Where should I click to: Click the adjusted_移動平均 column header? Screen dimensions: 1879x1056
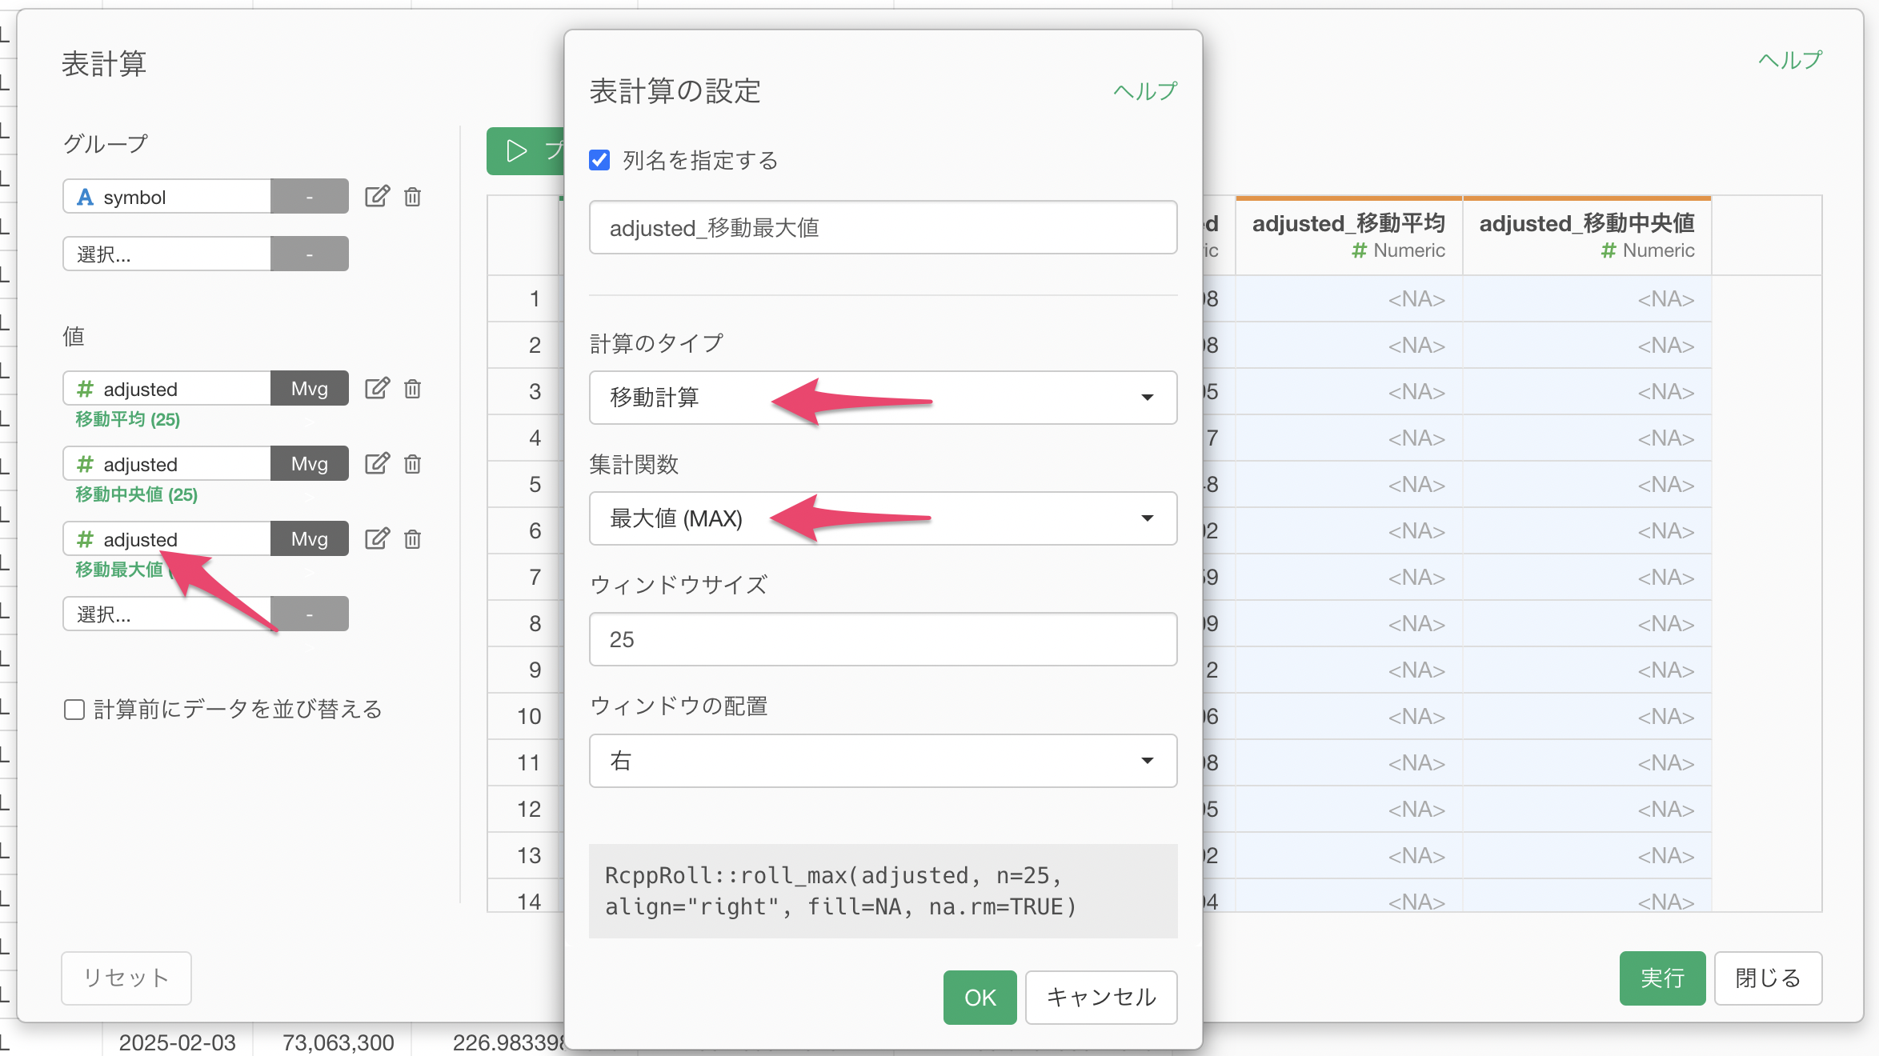point(1348,235)
